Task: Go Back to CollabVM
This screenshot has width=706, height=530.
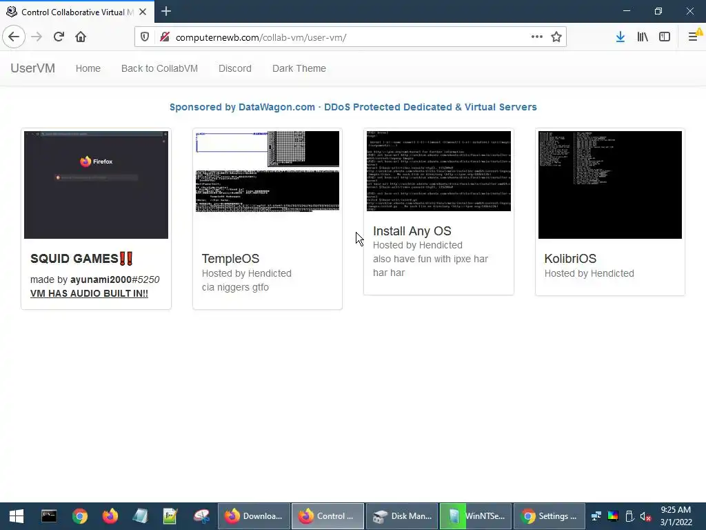Action: click(x=159, y=68)
